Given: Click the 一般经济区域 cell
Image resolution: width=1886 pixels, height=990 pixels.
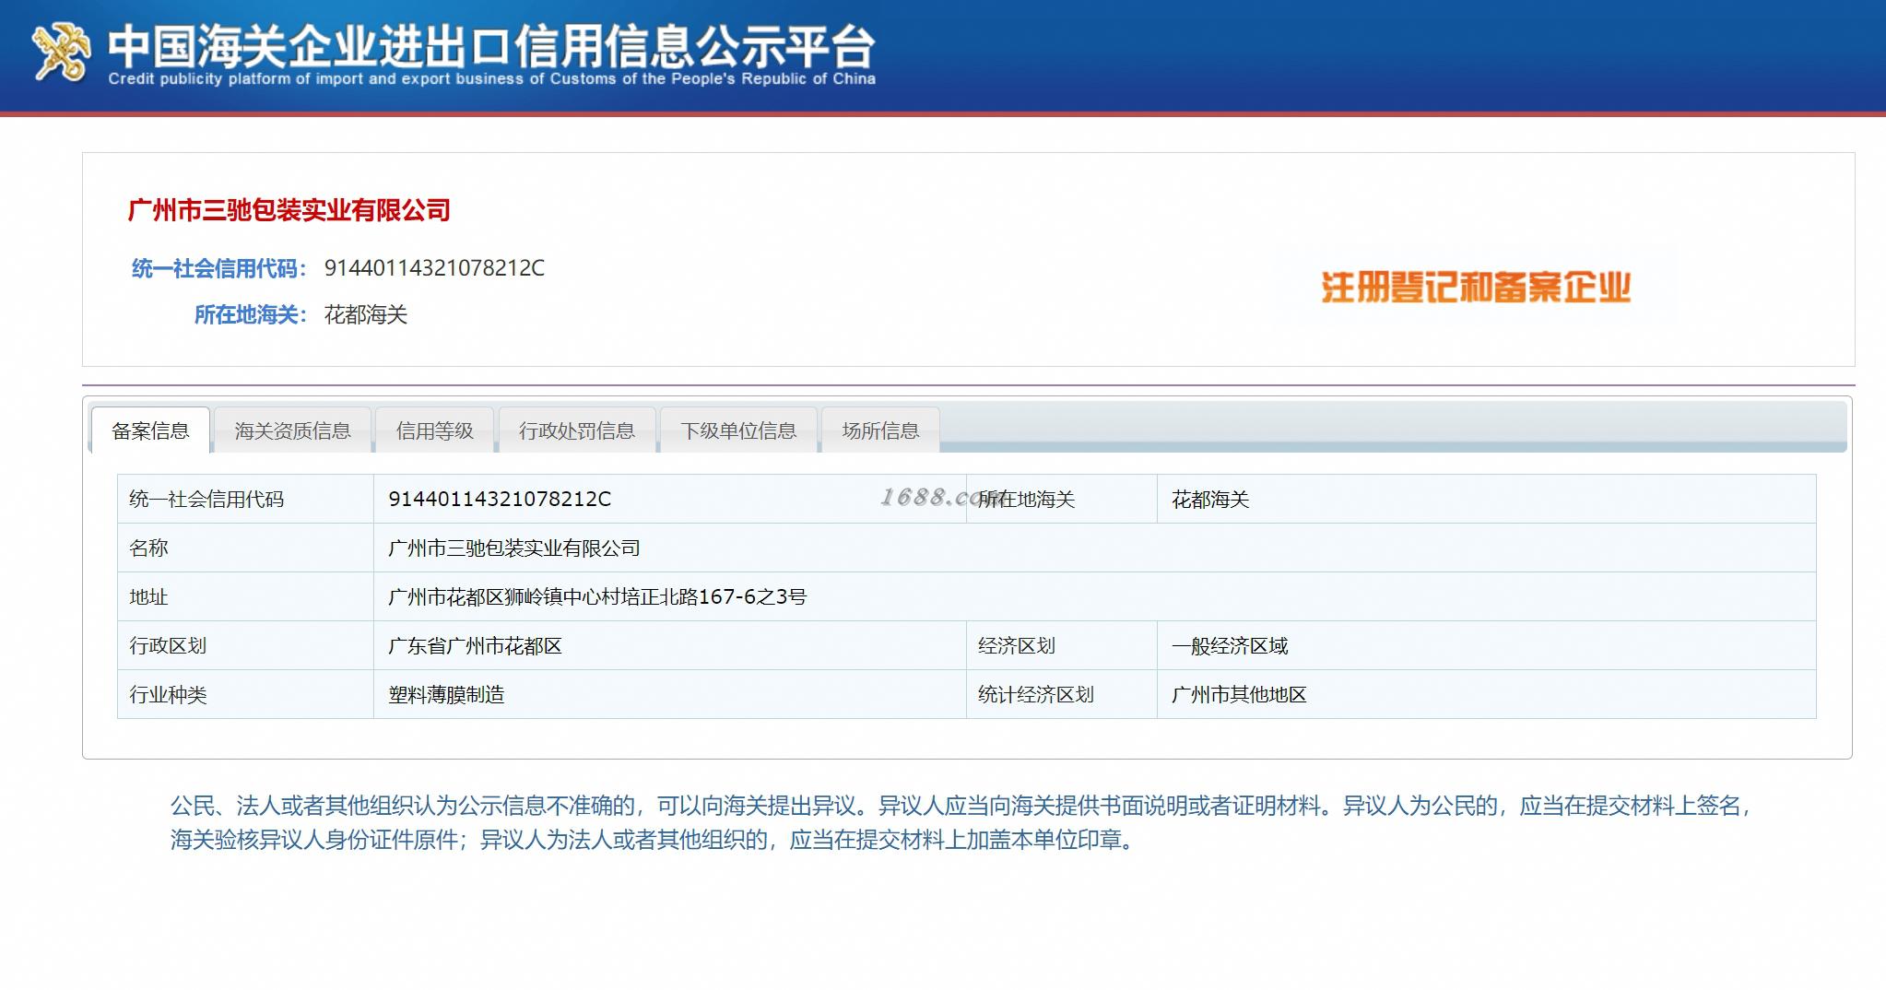Looking at the screenshot, I should click(1486, 645).
